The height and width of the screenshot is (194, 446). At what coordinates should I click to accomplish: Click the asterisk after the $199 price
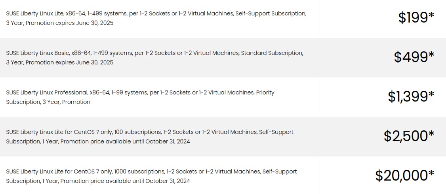[431, 15]
